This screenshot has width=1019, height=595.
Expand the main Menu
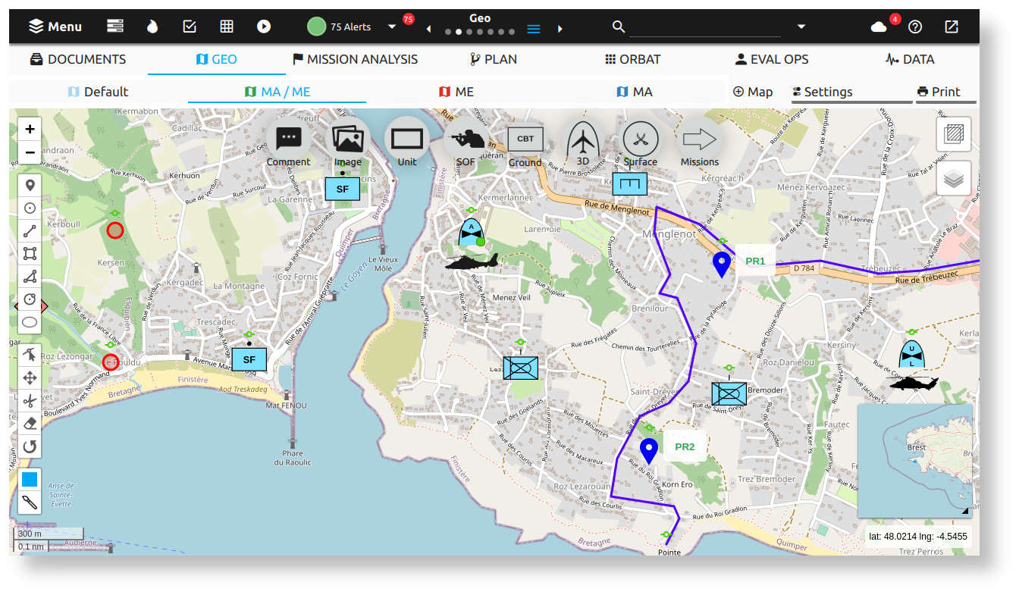coord(55,27)
